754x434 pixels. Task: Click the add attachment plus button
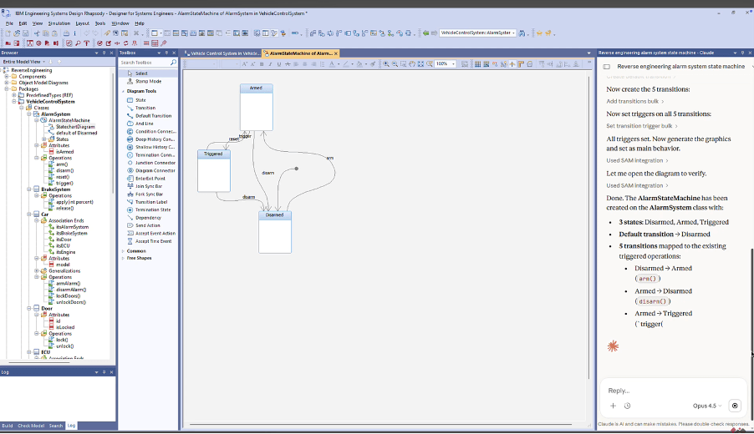click(613, 406)
